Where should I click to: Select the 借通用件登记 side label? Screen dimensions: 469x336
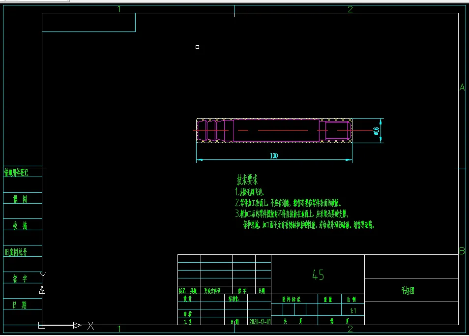click(x=16, y=173)
